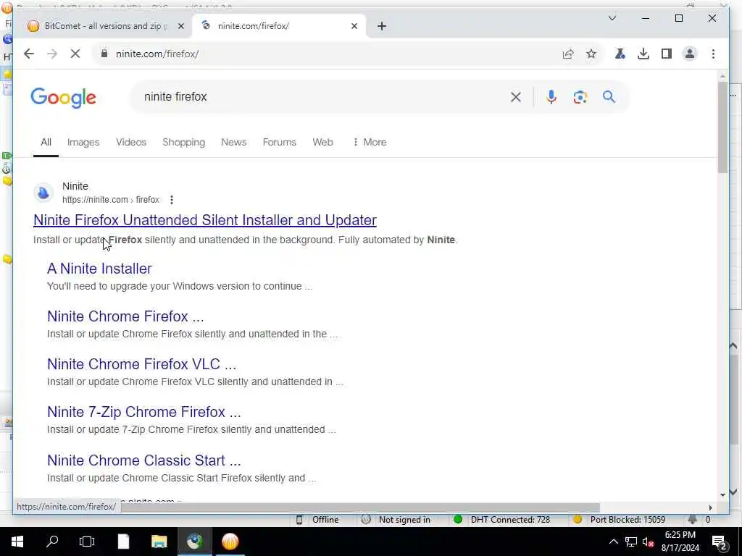Click the forward navigation arrow
Image resolution: width=742 pixels, height=556 pixels.
pos(52,54)
